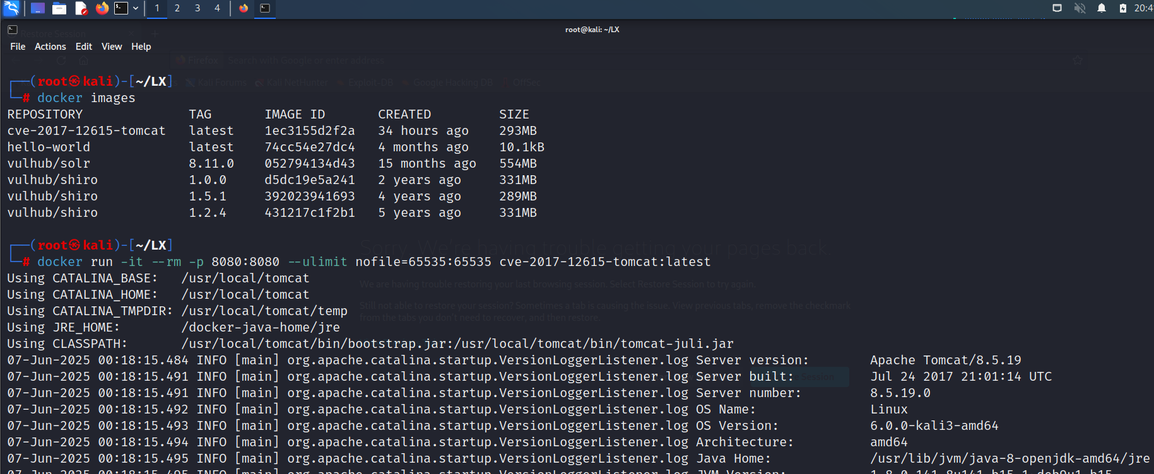
Task: Open the text editor launcher in panel
Action: click(x=81, y=8)
